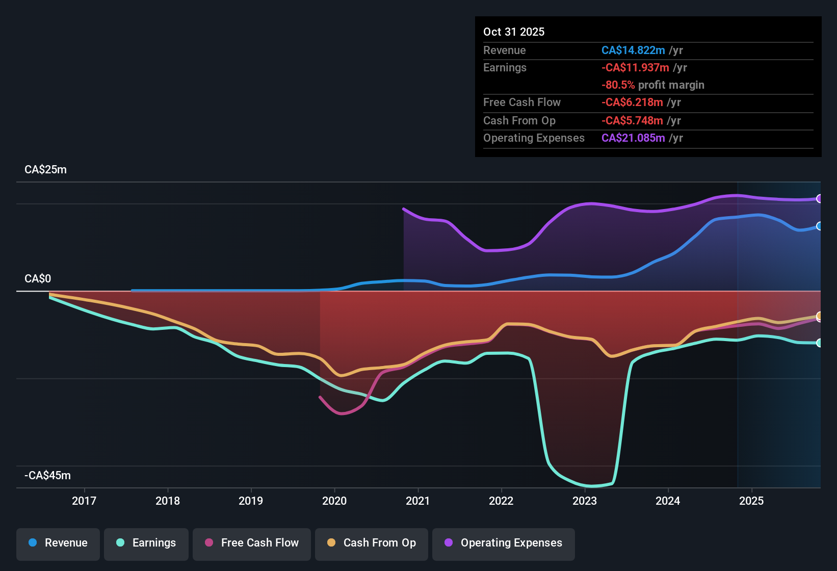This screenshot has width=837, height=571.
Task: Expand the Oct 31 2025 tooltip header
Action: (x=514, y=32)
